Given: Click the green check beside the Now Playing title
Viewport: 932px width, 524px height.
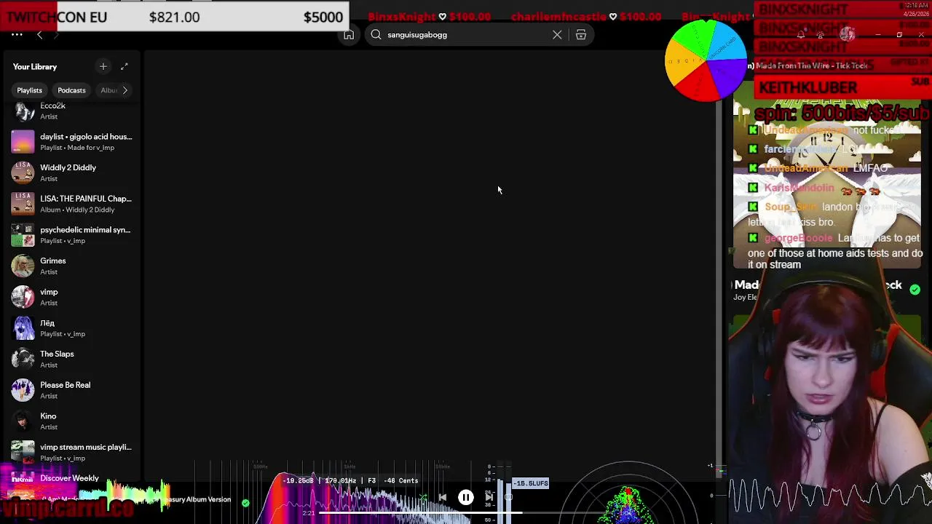Looking at the screenshot, I should click(915, 290).
